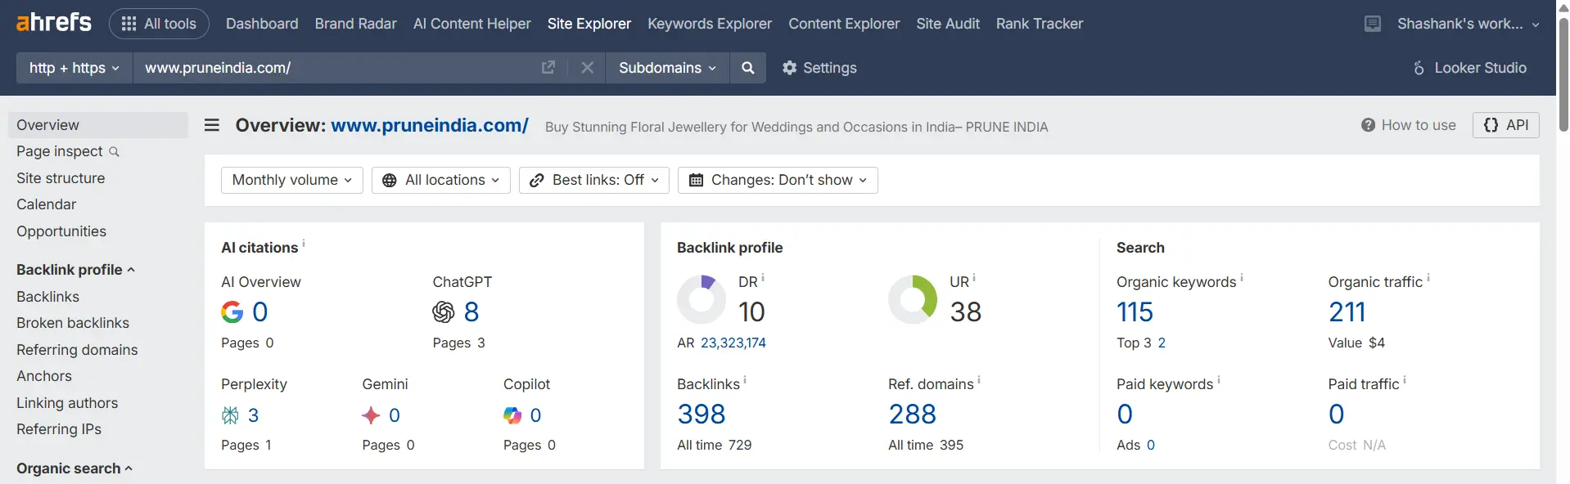Click the messages icon beside workspace name
Viewport: 1570px width, 484px height.
1373,24
